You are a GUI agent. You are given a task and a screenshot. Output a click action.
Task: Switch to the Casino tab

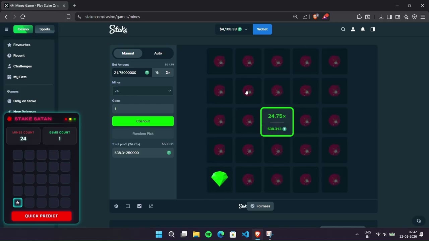pyautogui.click(x=23, y=29)
